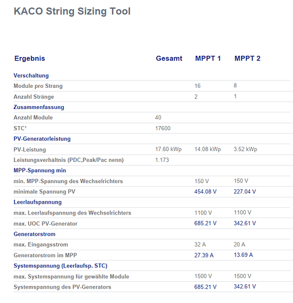
Task: Click the Verschaltung section heading
Action: click(31, 75)
